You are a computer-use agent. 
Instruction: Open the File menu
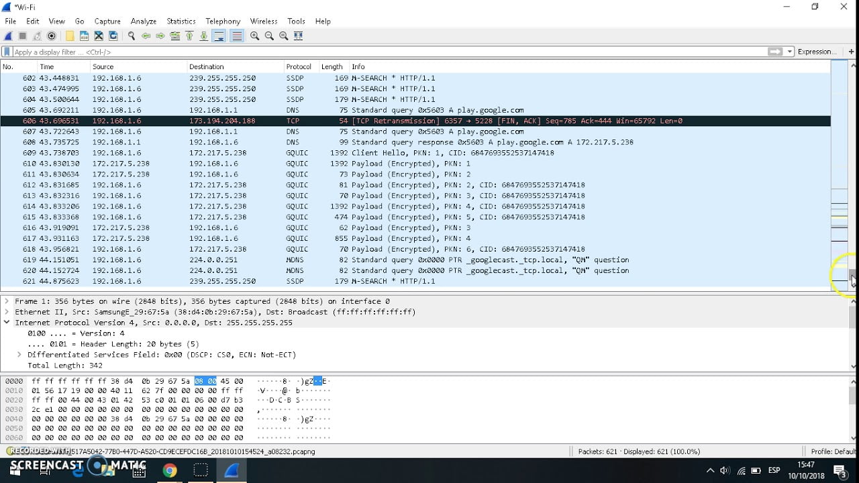(10, 21)
